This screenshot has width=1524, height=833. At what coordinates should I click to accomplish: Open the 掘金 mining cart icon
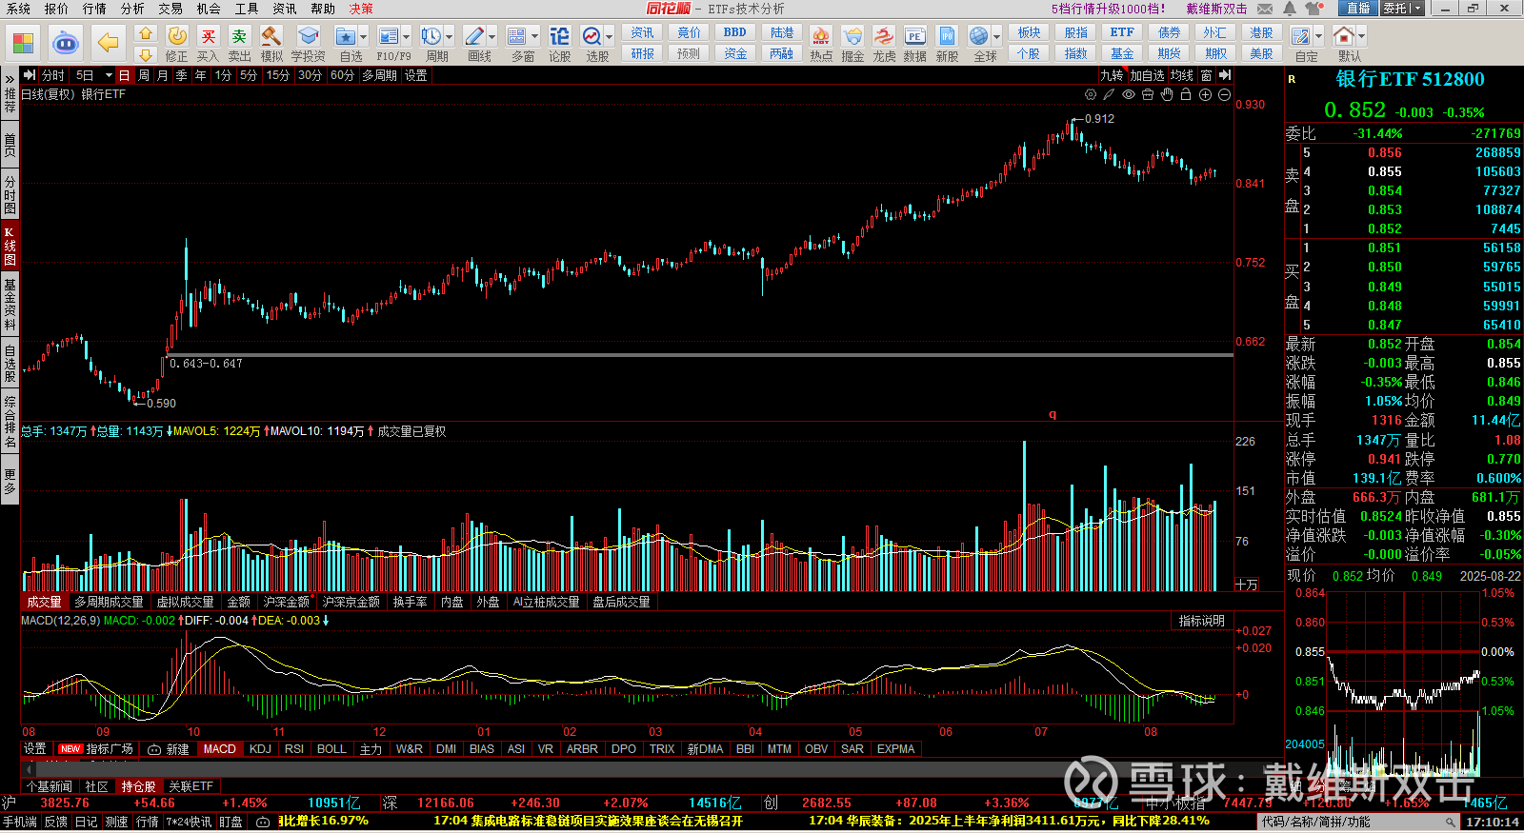pos(852,44)
